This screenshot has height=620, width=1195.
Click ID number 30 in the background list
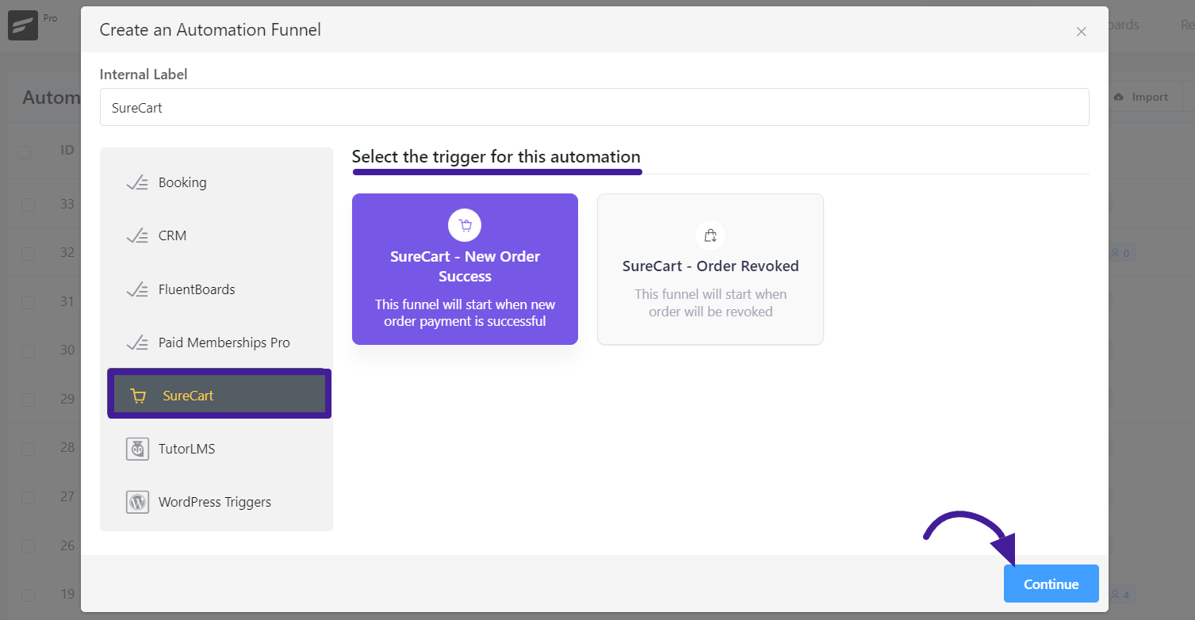(x=67, y=350)
